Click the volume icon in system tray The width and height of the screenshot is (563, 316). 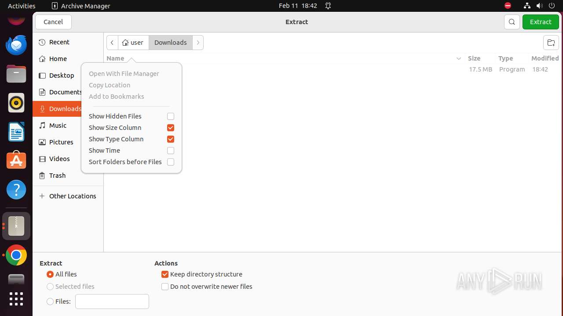click(x=539, y=6)
